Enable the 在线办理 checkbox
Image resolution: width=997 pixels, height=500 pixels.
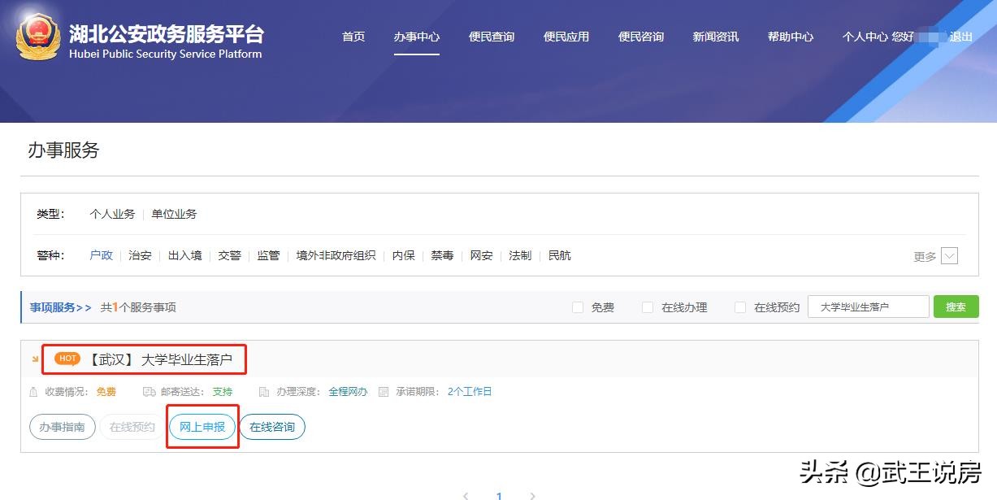tap(648, 307)
